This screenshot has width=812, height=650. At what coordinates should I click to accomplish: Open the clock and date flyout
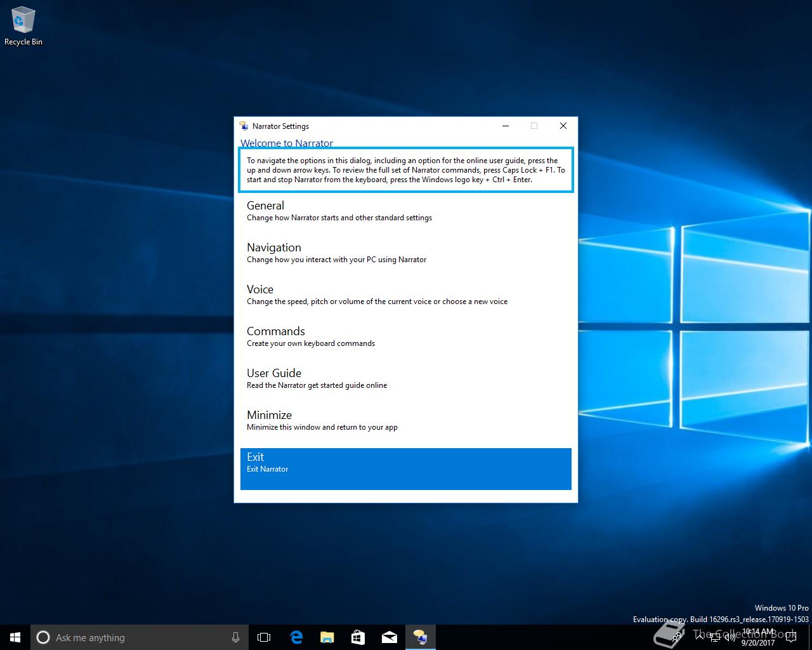757,637
